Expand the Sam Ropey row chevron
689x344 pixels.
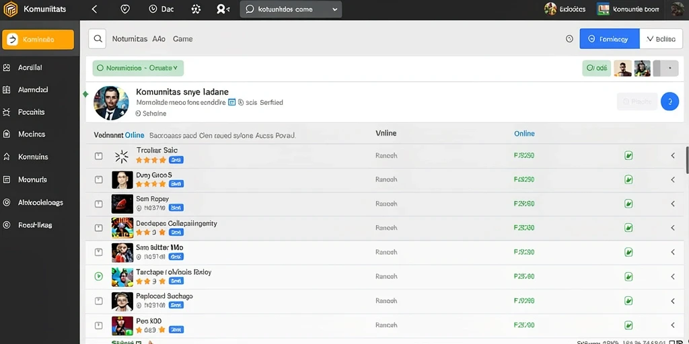click(673, 204)
